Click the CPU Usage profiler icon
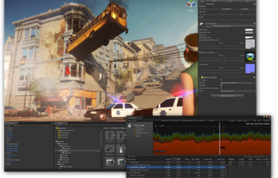This screenshot has height=178, width=278. click(x=130, y=126)
